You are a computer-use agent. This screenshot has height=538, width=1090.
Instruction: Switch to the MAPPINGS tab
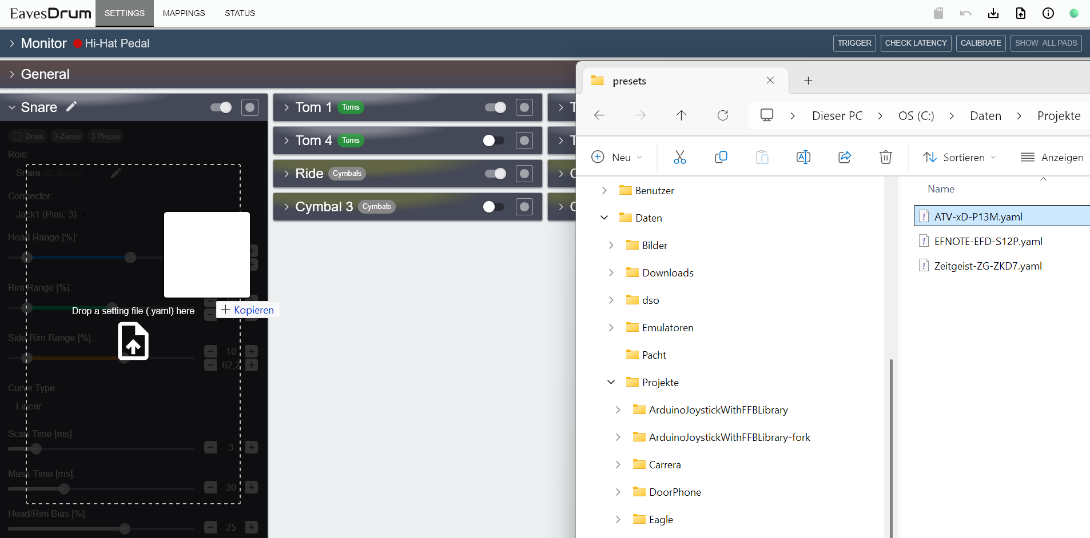184,13
